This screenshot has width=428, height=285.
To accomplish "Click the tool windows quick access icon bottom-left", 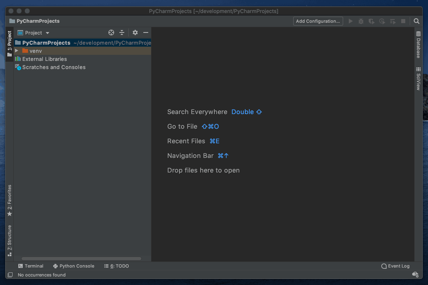I will pos(10,274).
